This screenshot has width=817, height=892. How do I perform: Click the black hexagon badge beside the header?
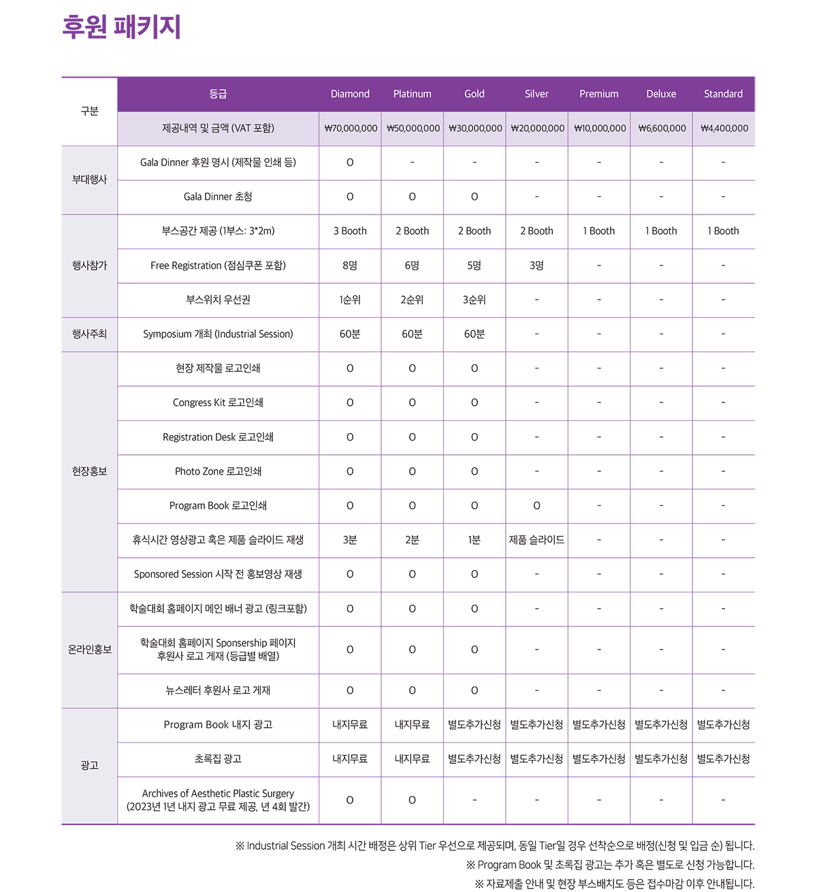point(85,111)
